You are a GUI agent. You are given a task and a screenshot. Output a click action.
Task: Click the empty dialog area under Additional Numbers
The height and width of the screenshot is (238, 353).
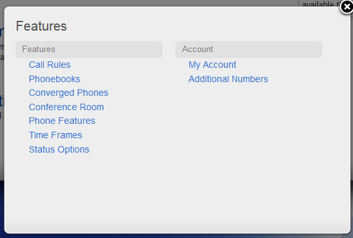(x=249, y=146)
